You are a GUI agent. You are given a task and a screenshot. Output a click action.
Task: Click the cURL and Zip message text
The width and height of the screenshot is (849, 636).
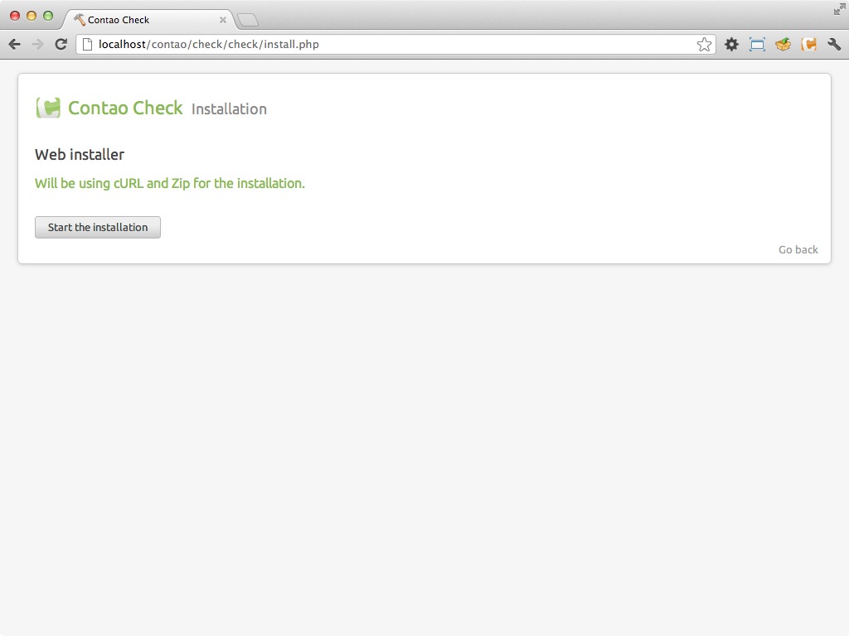tap(169, 183)
